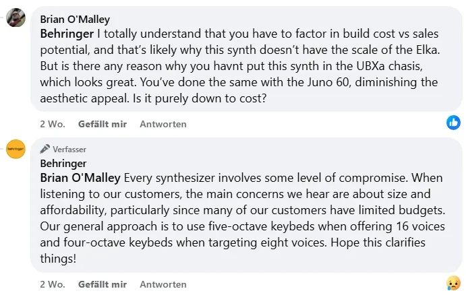Click the blue thumbs-up reaction icon
This screenshot has width=466, height=295.
[x=454, y=123]
